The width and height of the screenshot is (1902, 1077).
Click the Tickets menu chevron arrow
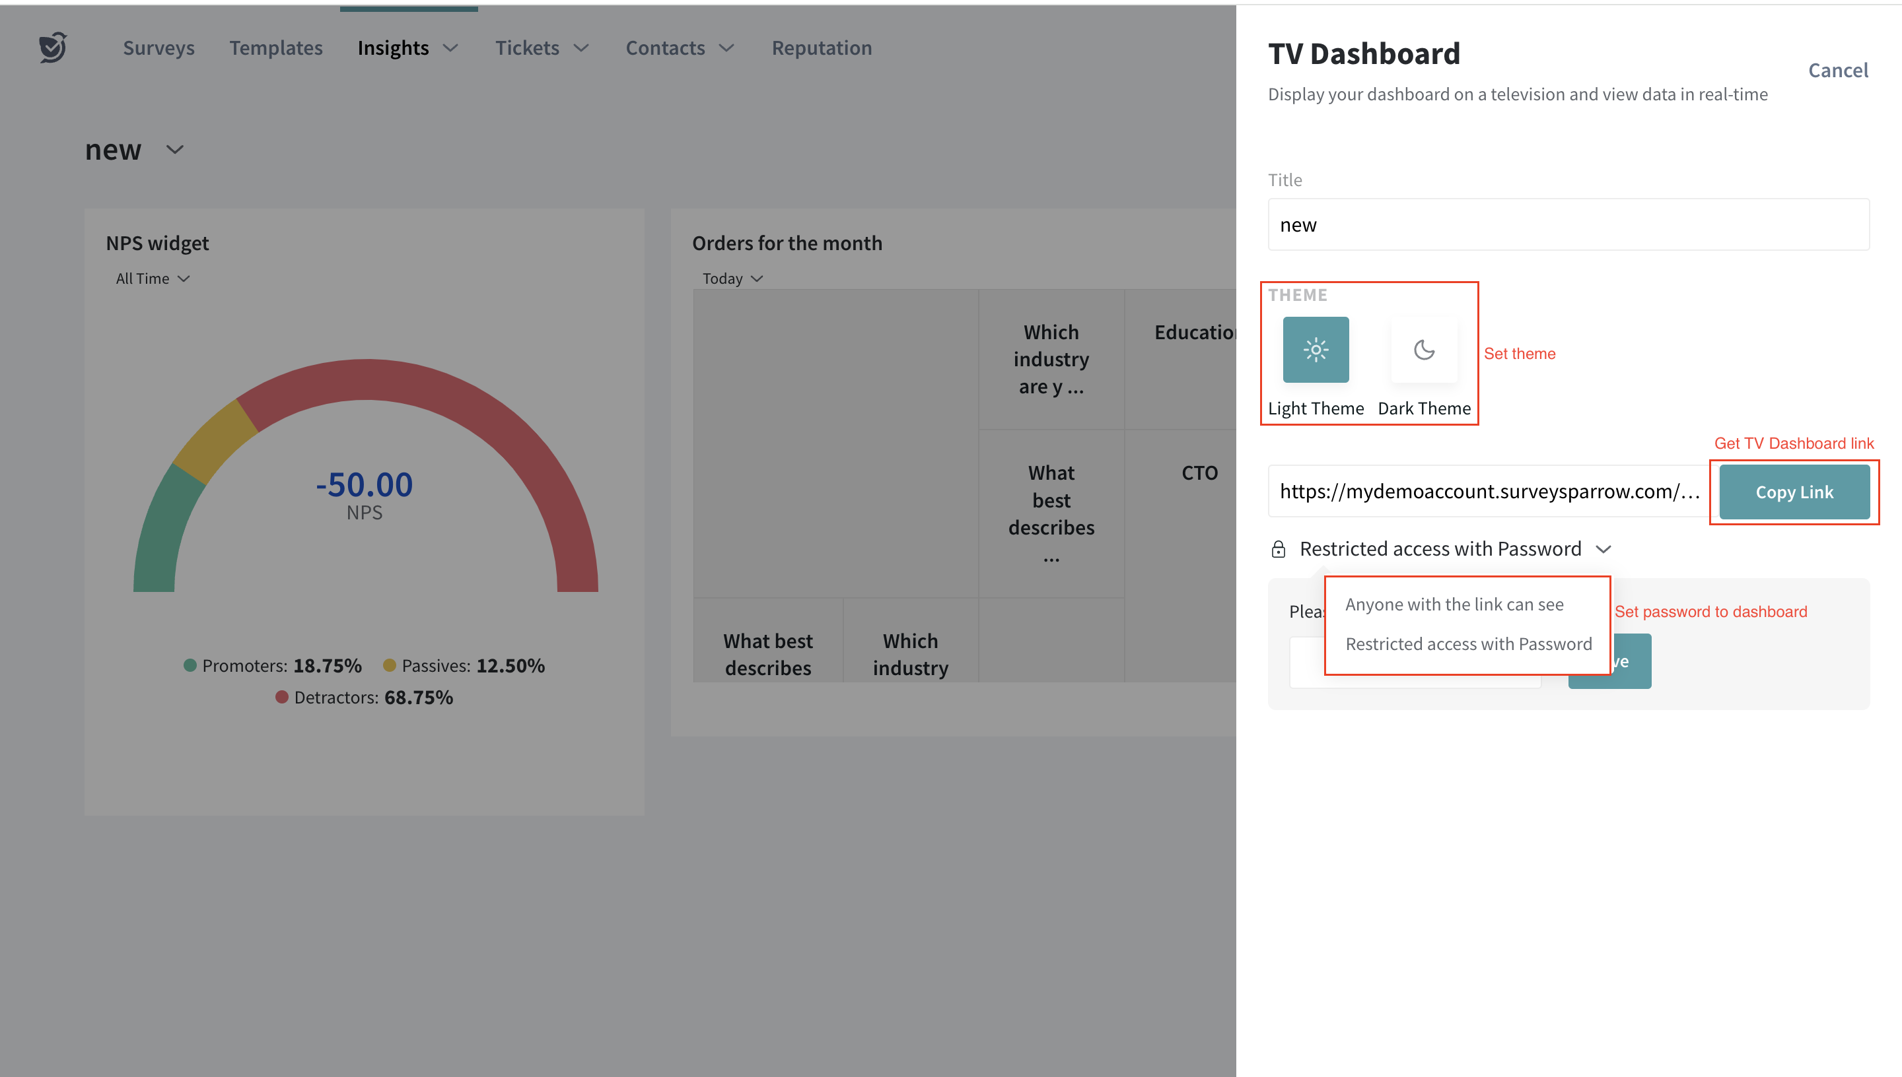coord(582,48)
